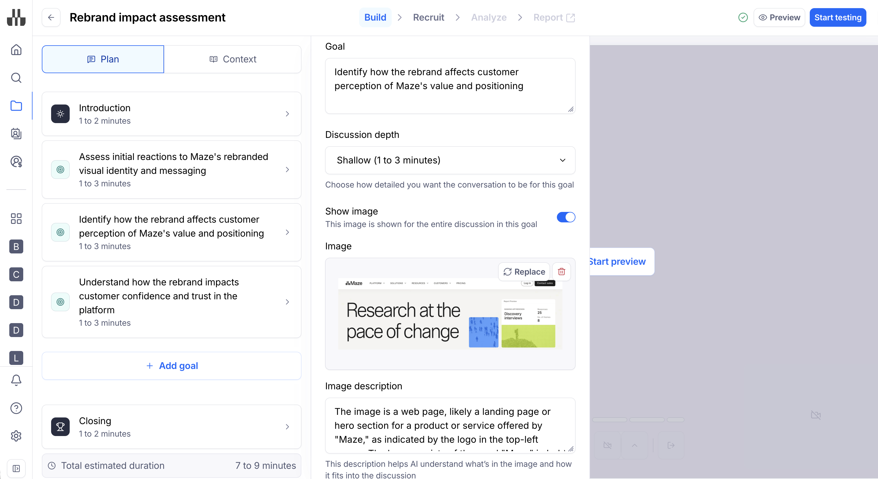Click Replace image button
The height and width of the screenshot is (479, 878).
coord(524,271)
